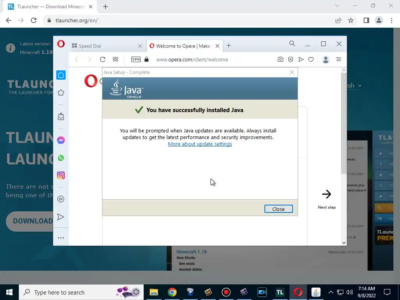Open a new Chrome tab

pos(105,7)
